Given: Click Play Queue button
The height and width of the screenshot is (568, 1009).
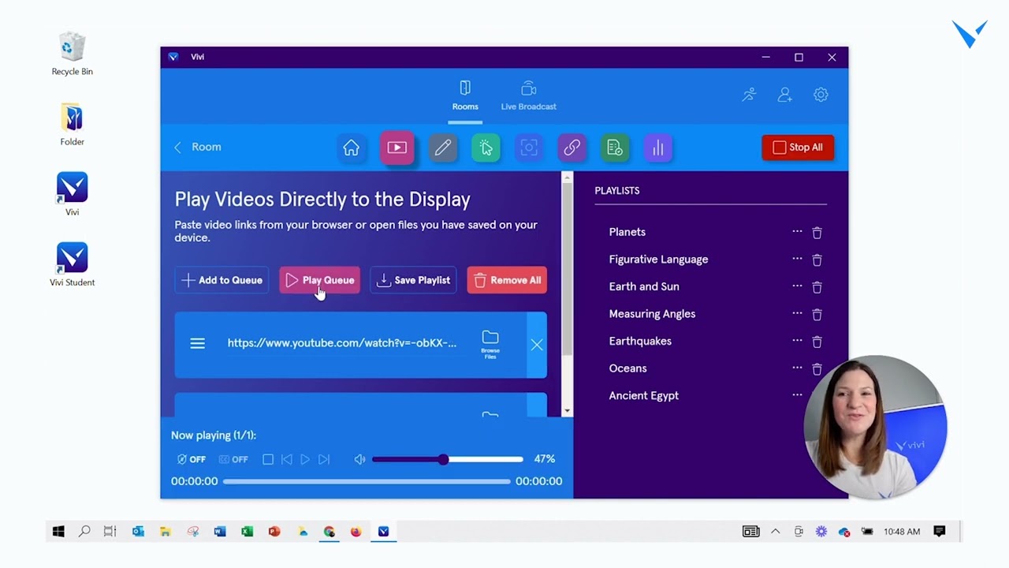Looking at the screenshot, I should (x=319, y=280).
